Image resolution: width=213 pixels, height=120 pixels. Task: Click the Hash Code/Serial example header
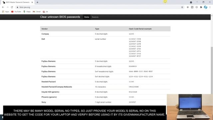tap(140, 29)
